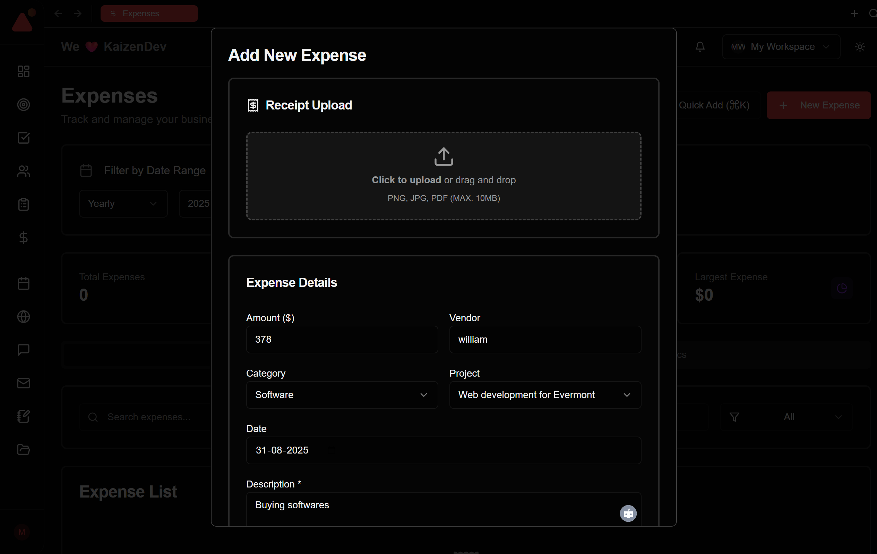Open the calendar icon in sidebar
The width and height of the screenshot is (877, 554).
tap(23, 283)
